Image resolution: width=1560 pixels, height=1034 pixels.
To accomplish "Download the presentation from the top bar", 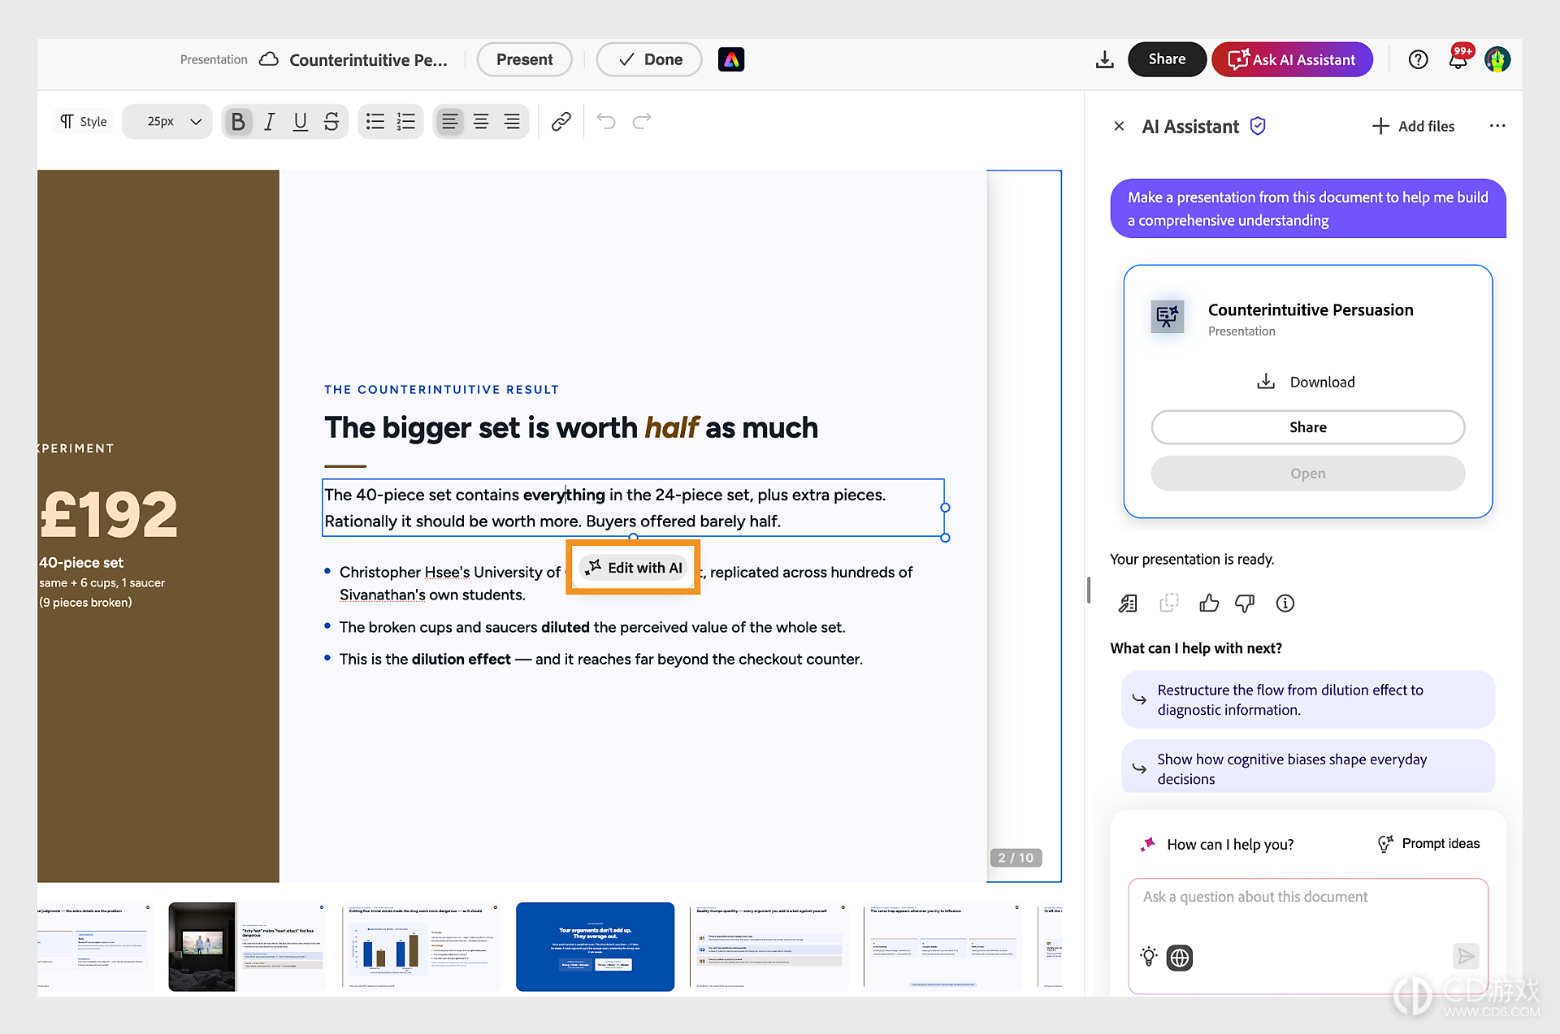I will (1104, 60).
